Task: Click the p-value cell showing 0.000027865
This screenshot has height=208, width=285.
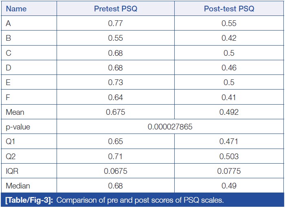Action: [170, 127]
